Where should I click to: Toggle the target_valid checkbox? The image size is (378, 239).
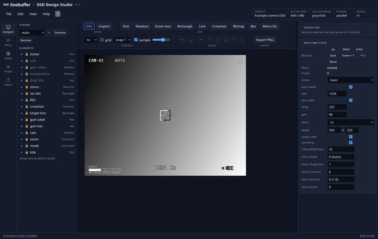click(x=351, y=137)
